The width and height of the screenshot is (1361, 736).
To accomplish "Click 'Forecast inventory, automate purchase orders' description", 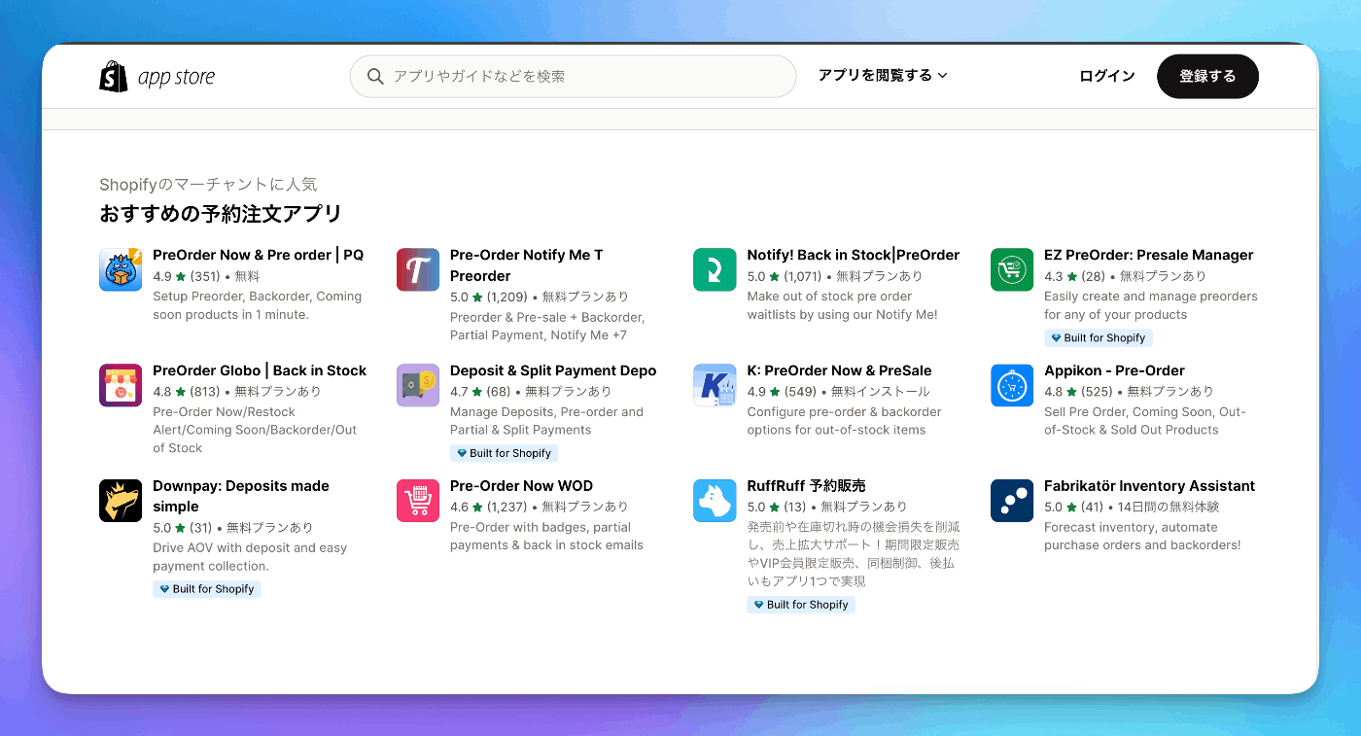I will [1142, 537].
